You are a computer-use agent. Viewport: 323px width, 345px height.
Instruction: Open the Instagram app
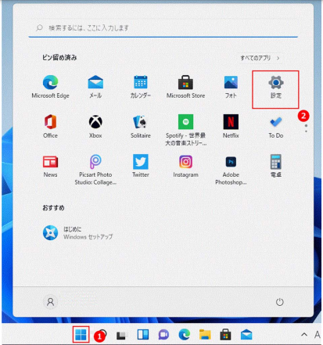[185, 166]
